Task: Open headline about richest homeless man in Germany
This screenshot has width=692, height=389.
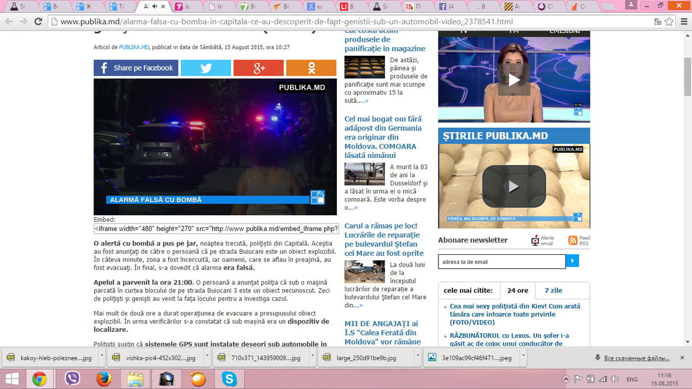Action: click(383, 137)
